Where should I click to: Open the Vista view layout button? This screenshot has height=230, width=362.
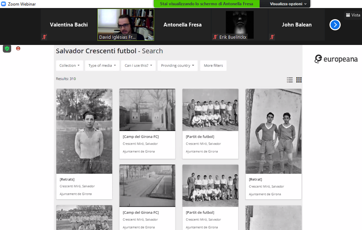coord(353,15)
